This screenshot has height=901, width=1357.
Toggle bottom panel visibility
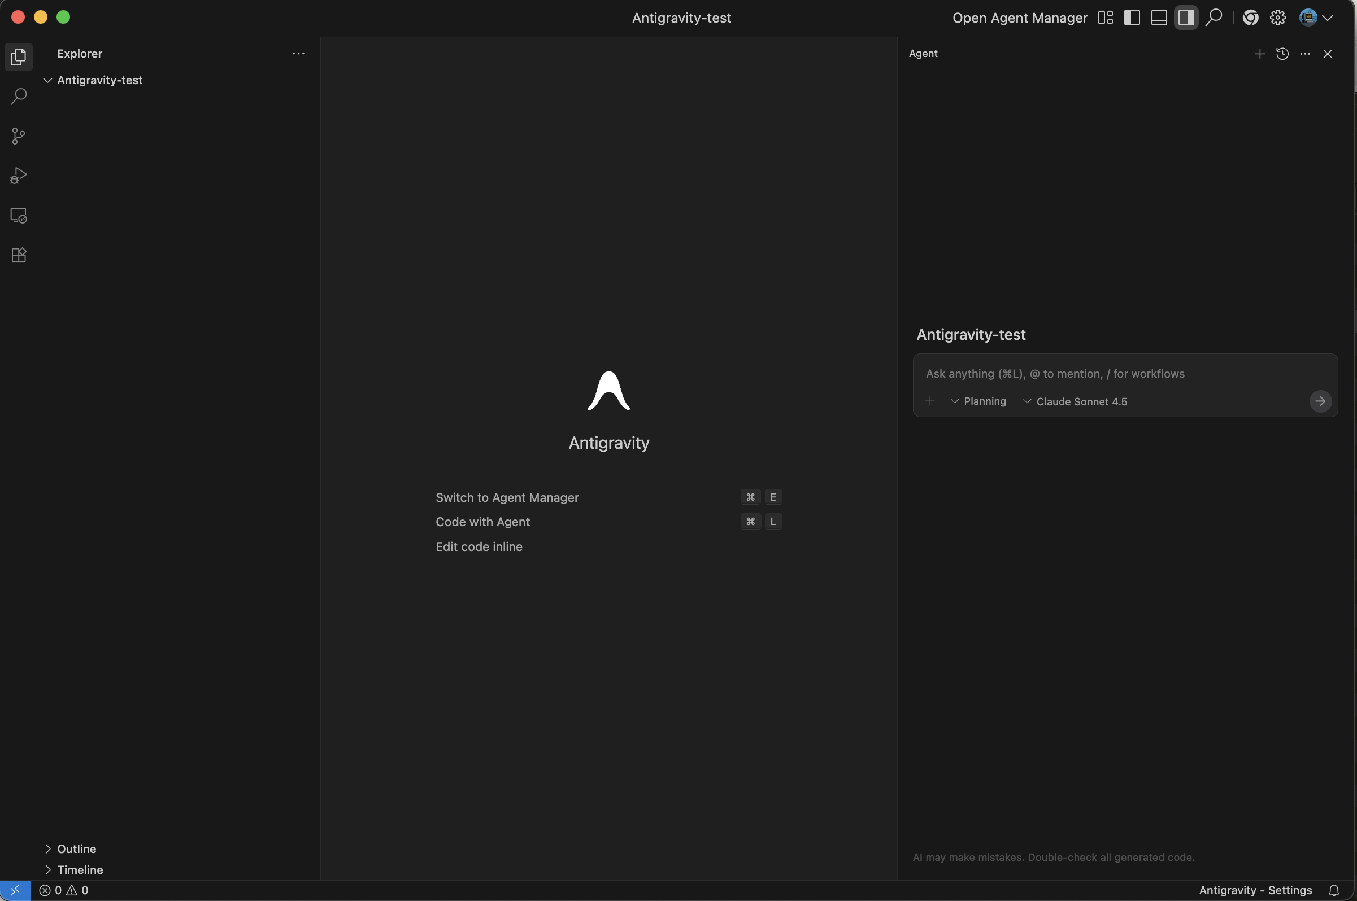pos(1159,18)
